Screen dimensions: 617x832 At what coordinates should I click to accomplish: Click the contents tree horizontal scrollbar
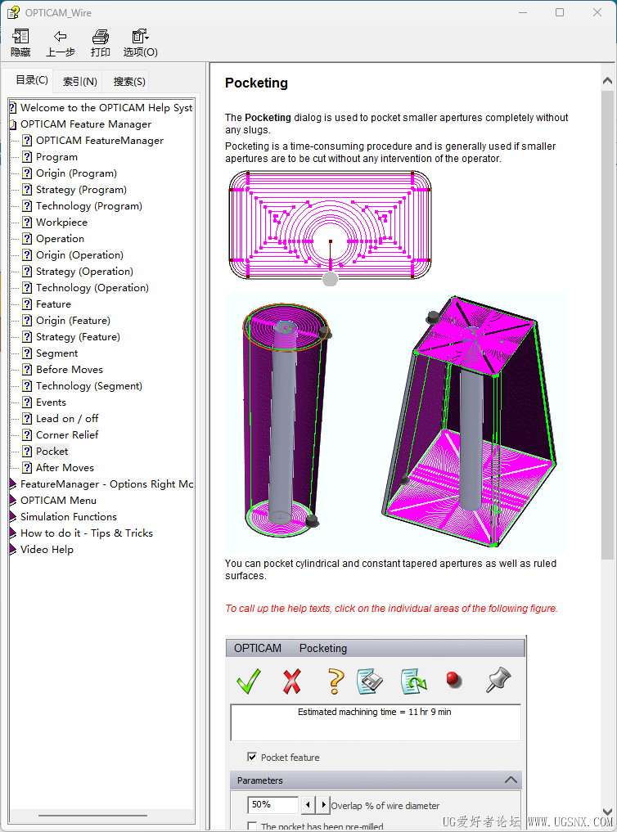(x=92, y=816)
